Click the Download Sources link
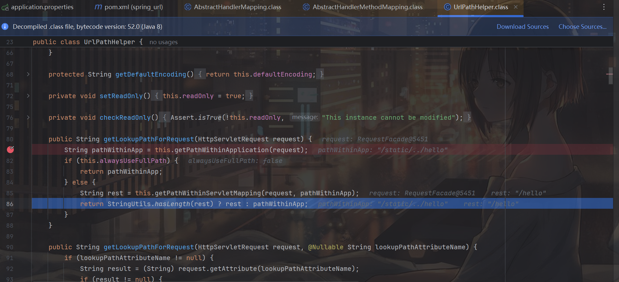The height and width of the screenshot is (282, 619). click(522, 26)
